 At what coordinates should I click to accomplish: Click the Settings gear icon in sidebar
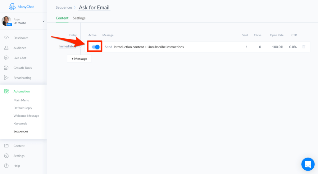[x=6, y=156]
